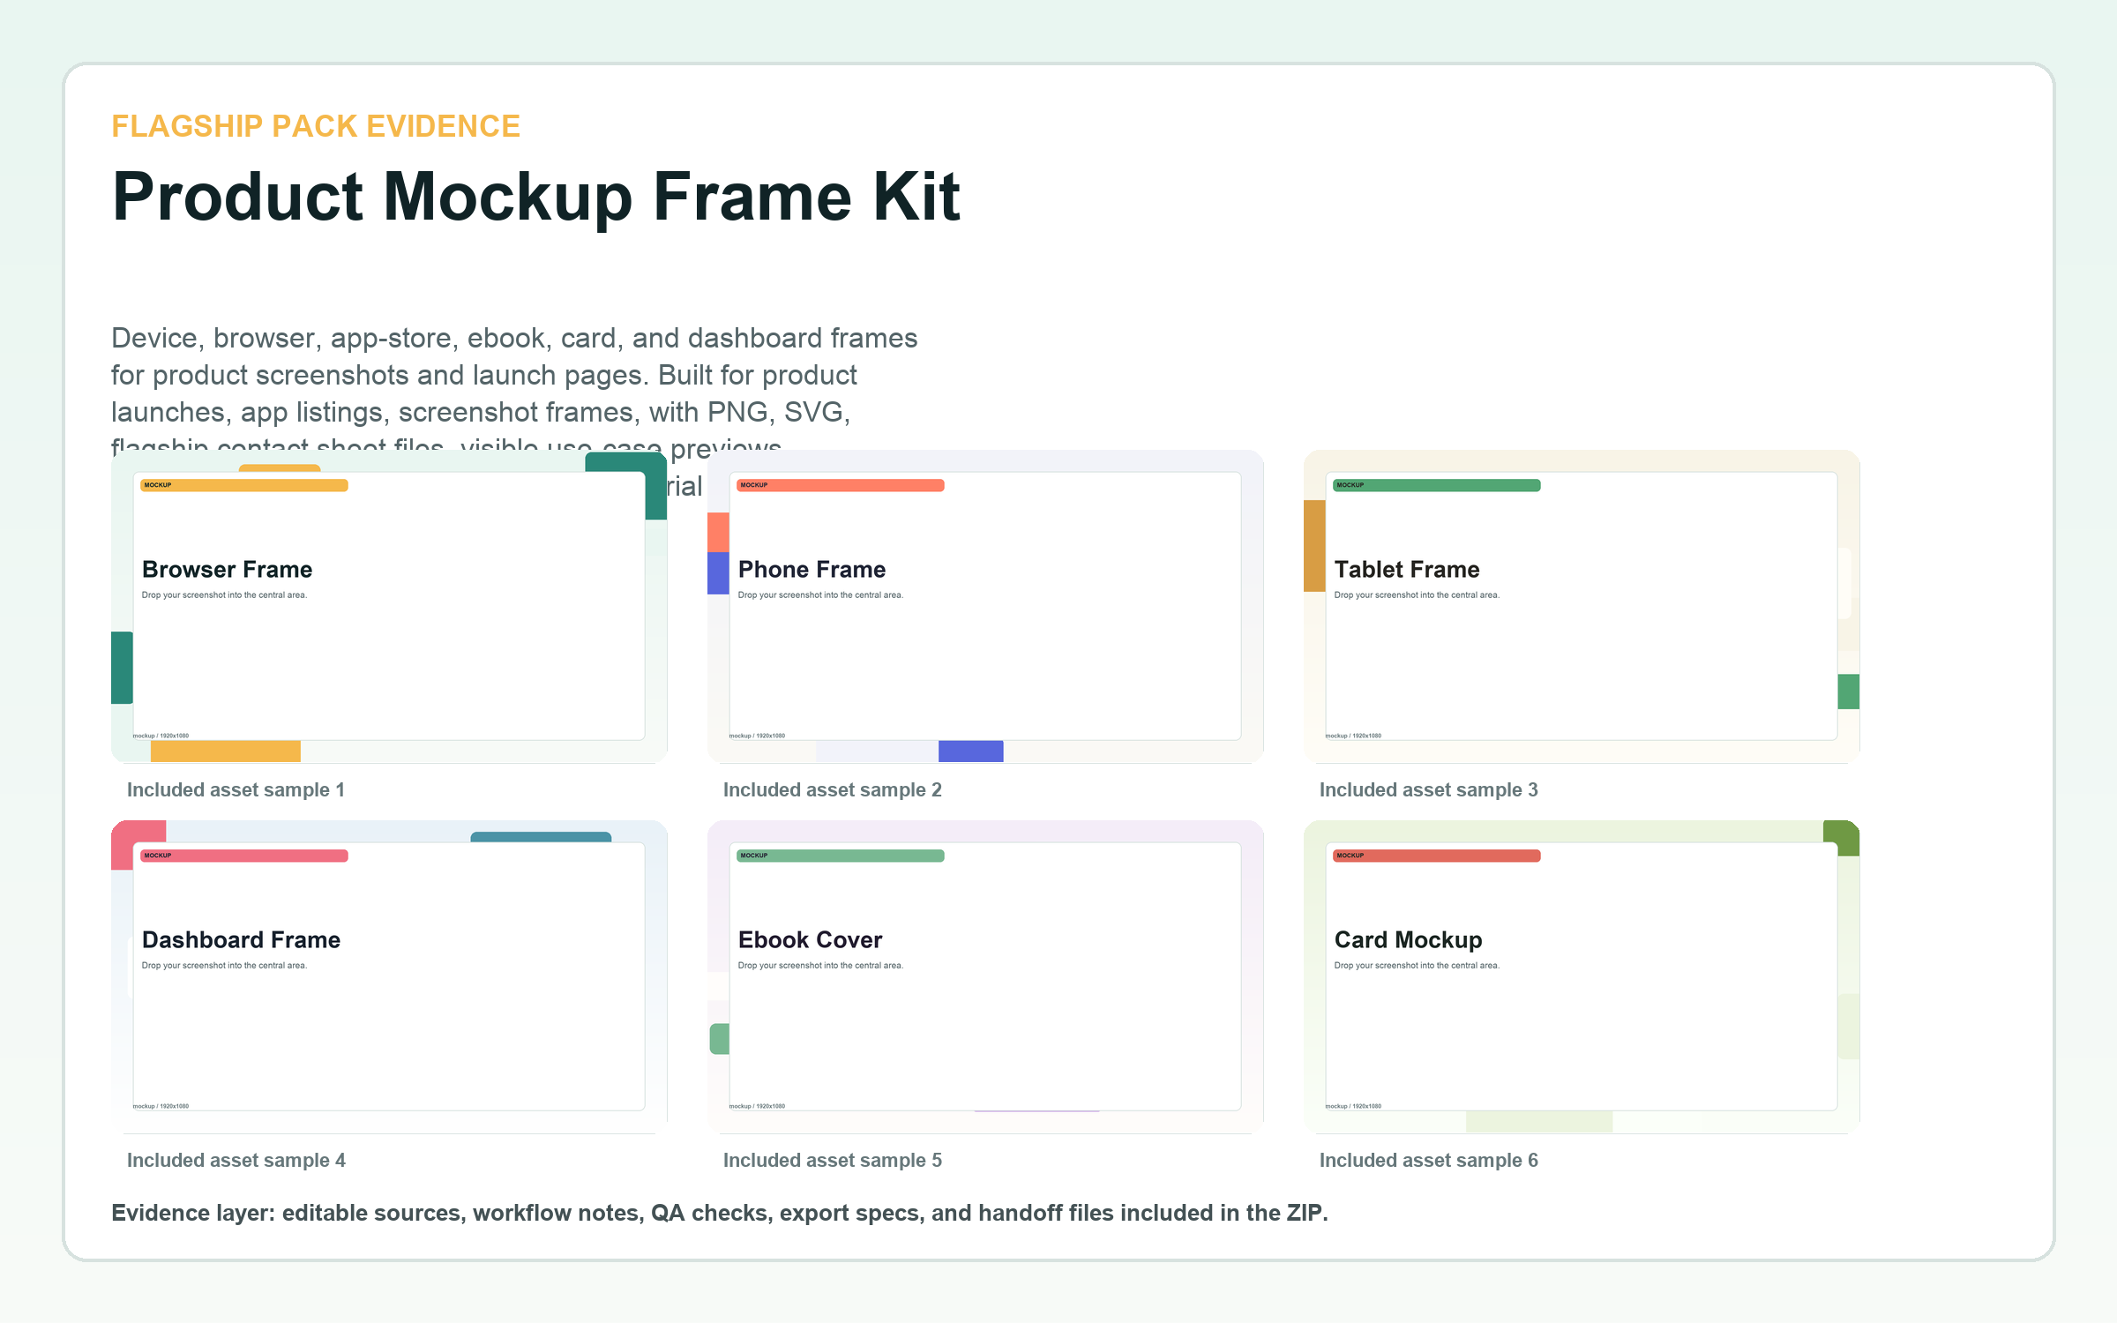Click the pink MOCKUP tag in Dashboard Frame

click(x=244, y=856)
